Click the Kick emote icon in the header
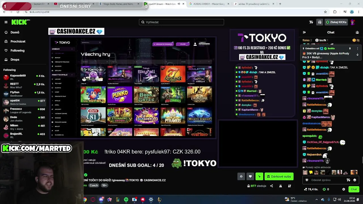This screenshot has height=204, width=363. coord(311,22)
